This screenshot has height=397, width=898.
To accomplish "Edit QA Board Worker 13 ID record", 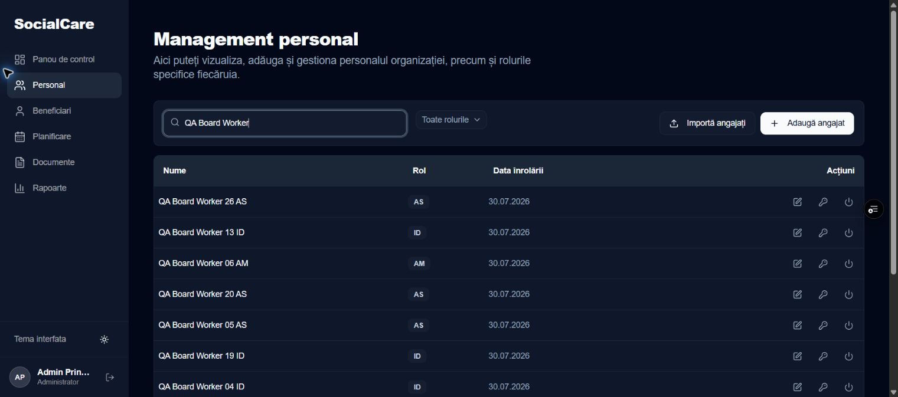I will (x=798, y=233).
